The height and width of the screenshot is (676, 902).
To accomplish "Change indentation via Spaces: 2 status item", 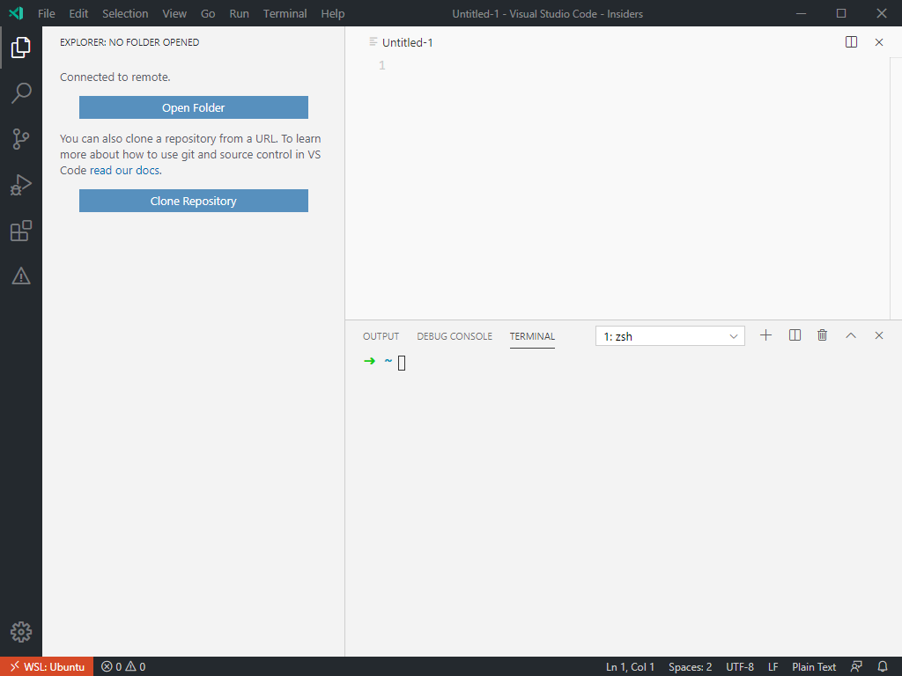I will click(x=690, y=666).
